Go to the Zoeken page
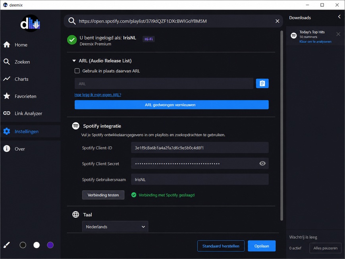 (30, 62)
